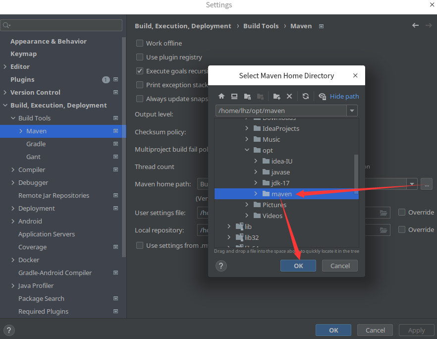The height and width of the screenshot is (339, 437).
Task: Click OK in Select Maven Home dialog
Action: coord(298,266)
